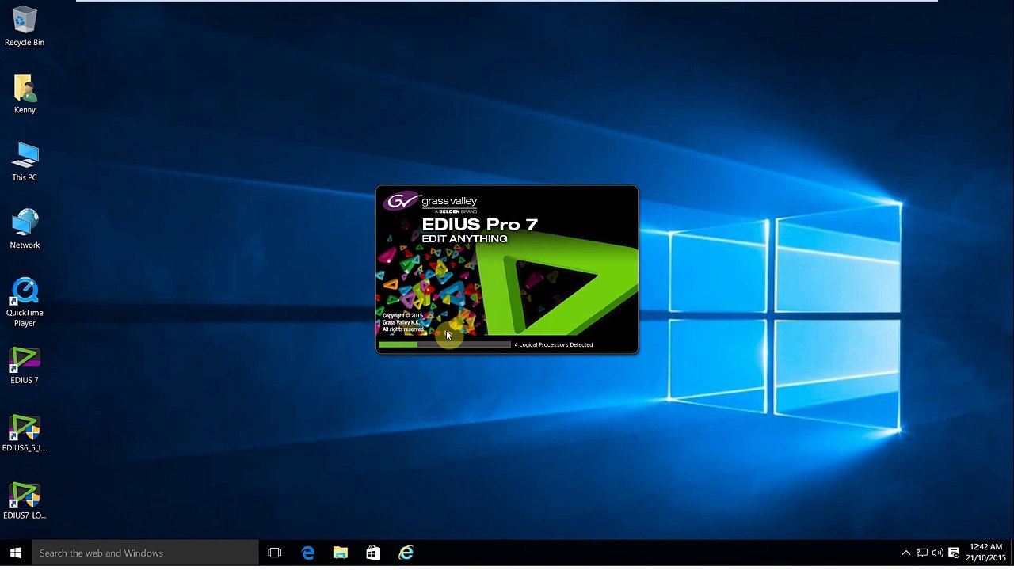This screenshot has height=570, width=1014.
Task: Open the Windows Store taskbar icon
Action: [373, 553]
